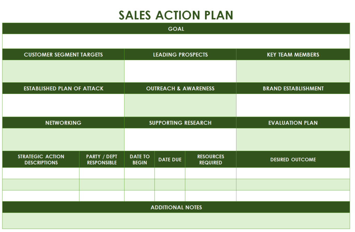Click the Strategic Action Descriptions column header

(x=41, y=159)
